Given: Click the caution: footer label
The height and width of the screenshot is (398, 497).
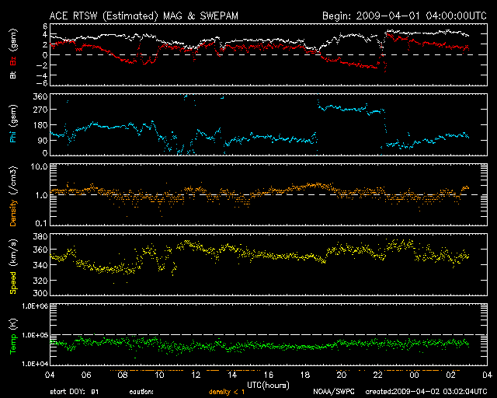Looking at the screenshot, I should click(x=141, y=392).
